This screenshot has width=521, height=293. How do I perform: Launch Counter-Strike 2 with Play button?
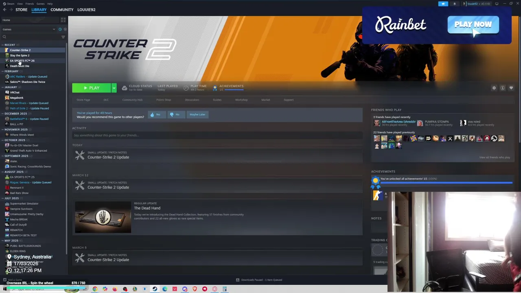pyautogui.click(x=92, y=88)
